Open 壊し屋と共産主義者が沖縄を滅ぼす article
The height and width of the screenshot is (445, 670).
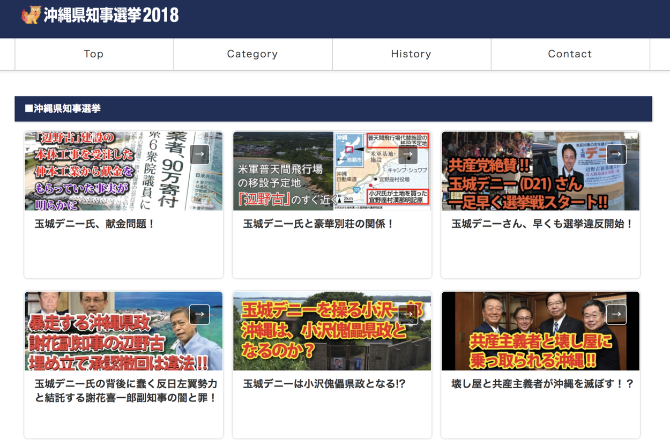542,384
